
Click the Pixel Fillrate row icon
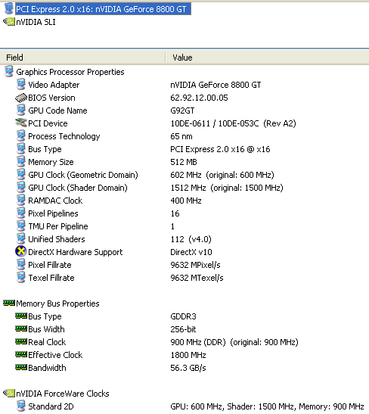21,265
